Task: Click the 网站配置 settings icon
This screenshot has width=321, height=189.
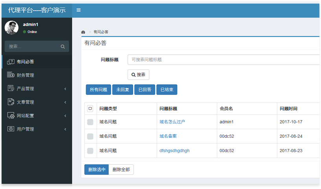Action: 11,116
